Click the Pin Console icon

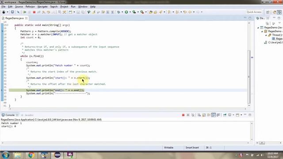click(225, 115)
